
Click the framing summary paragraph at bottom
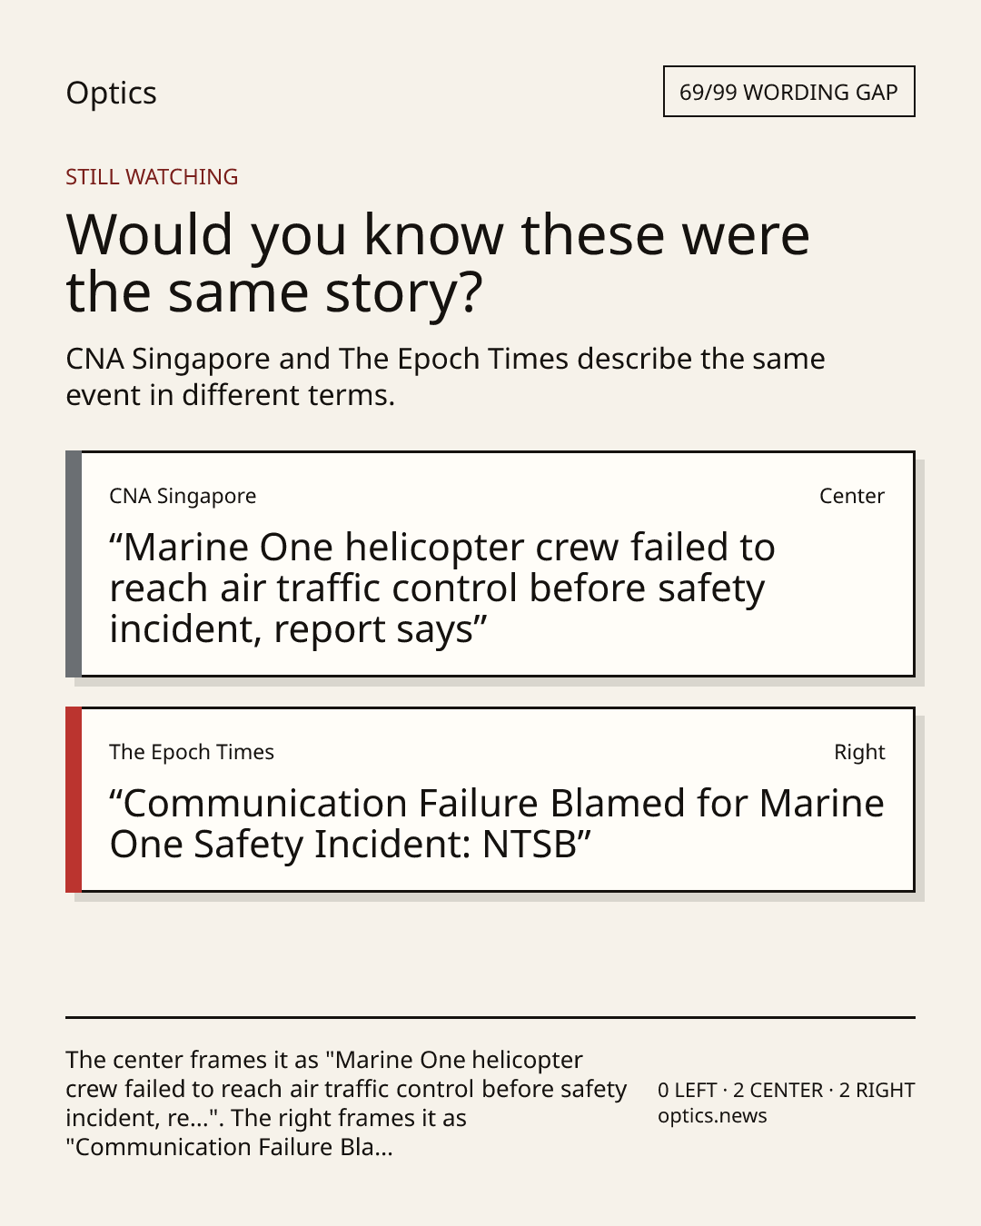coord(346,1103)
